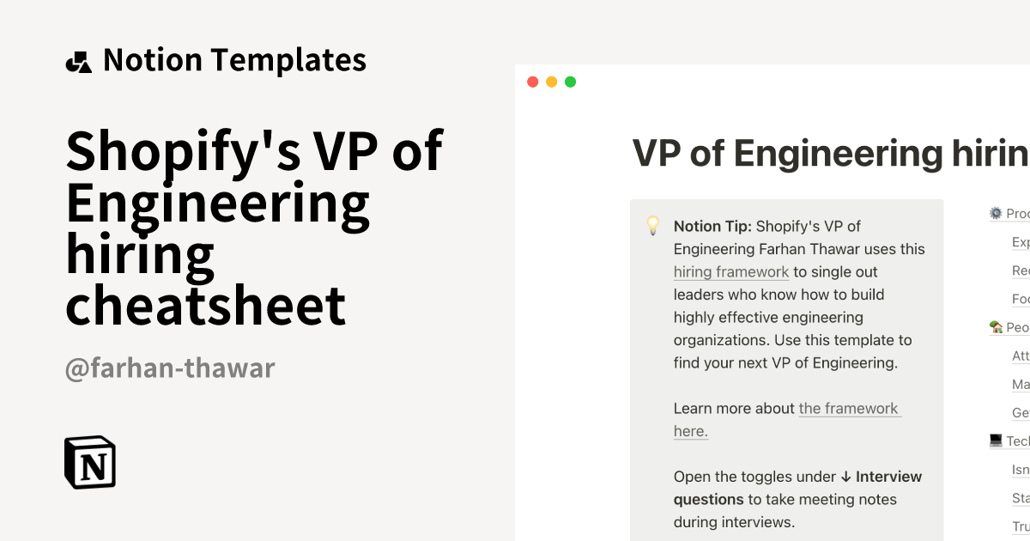This screenshot has height=541, width=1030.
Task: Select the Notion logo below the handle
Action: click(x=90, y=464)
